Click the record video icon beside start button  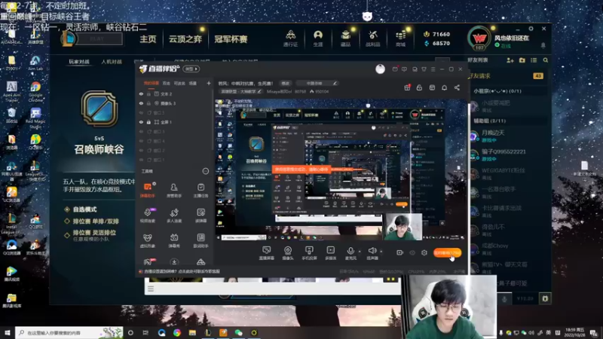pos(399,252)
